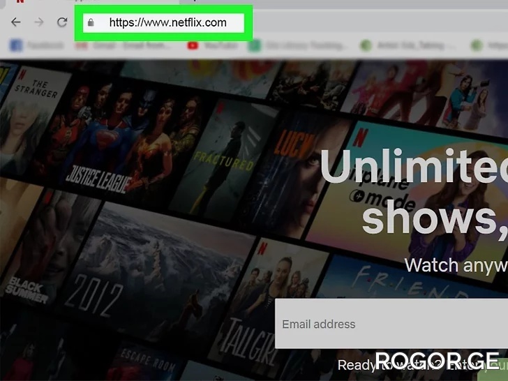
Task: Select the netflix.com URL in address bar
Action: point(167,22)
